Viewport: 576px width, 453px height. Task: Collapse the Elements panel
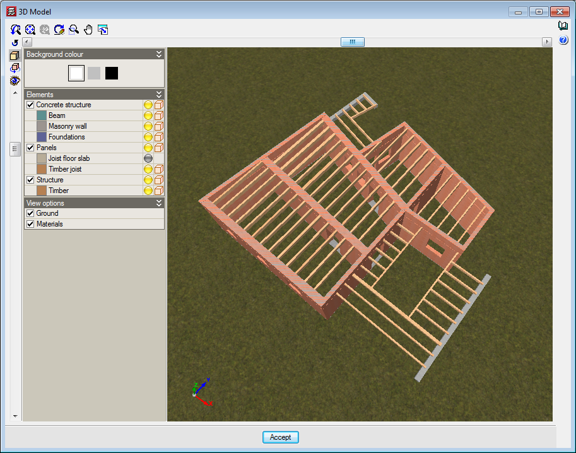(159, 95)
